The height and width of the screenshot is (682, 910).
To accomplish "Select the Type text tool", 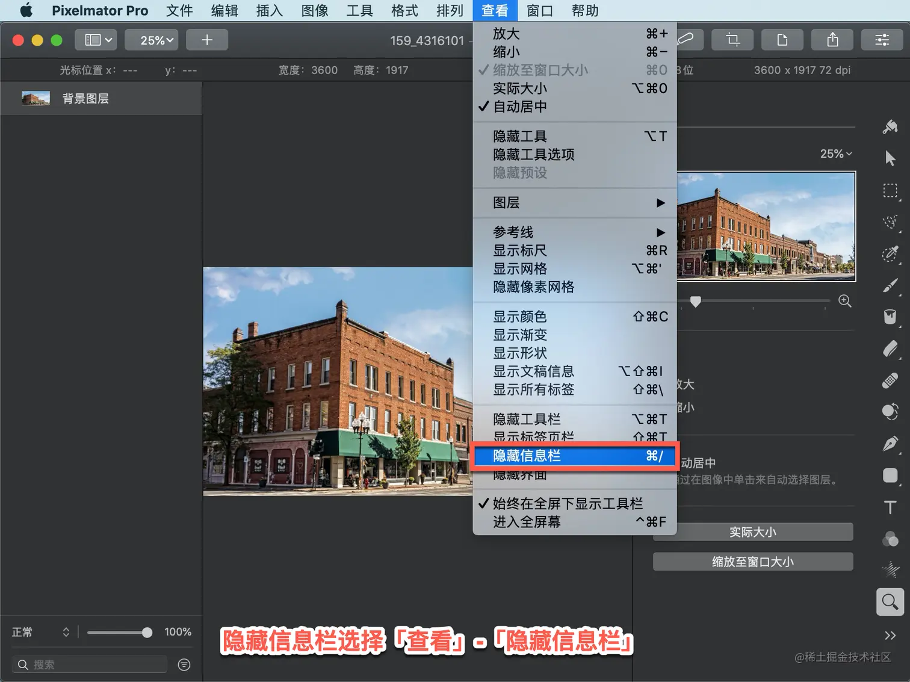I will click(890, 507).
